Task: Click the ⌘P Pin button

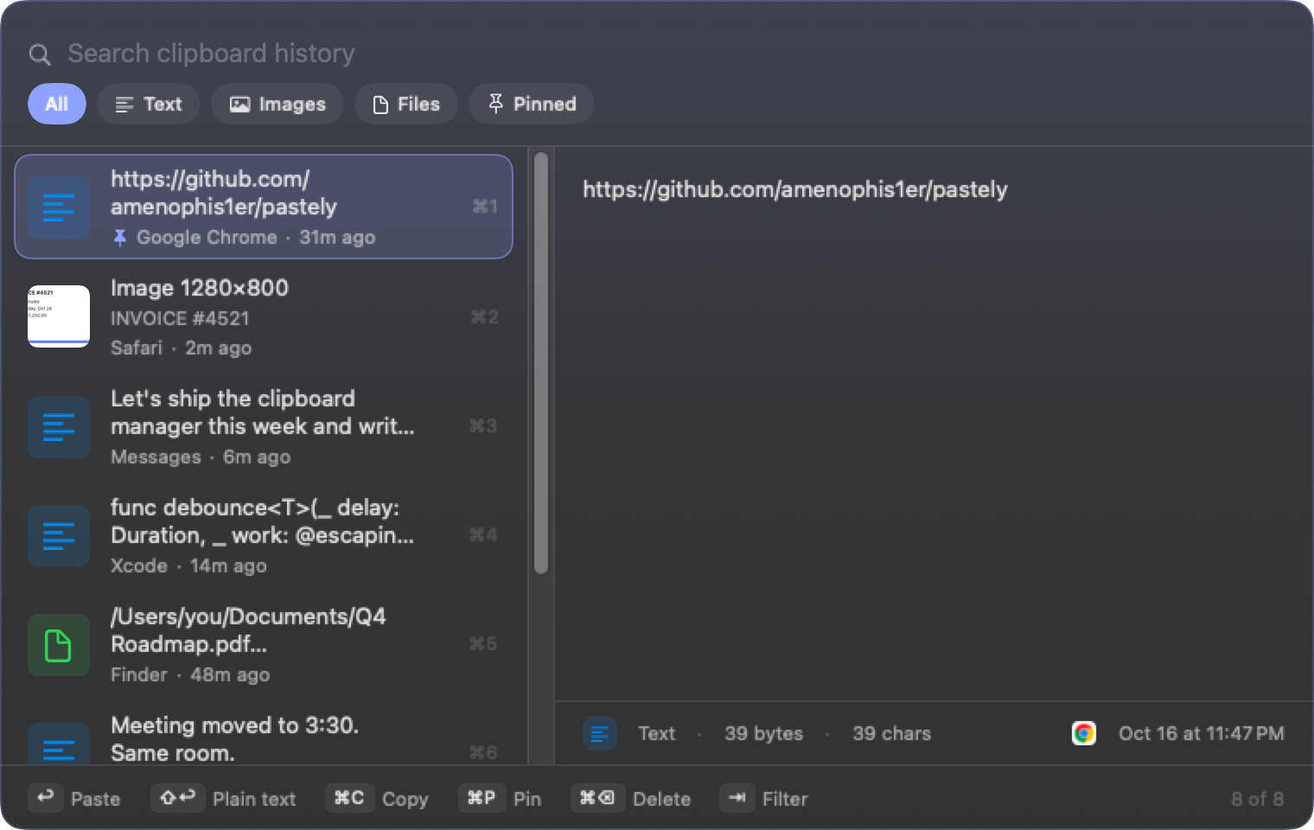Action: 501,798
